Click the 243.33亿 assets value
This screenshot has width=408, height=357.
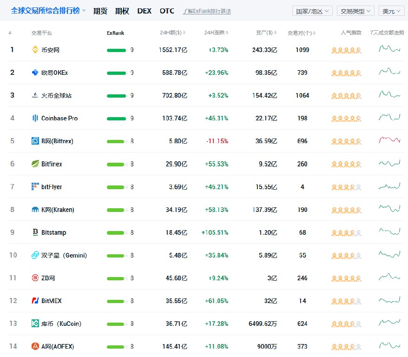click(264, 50)
